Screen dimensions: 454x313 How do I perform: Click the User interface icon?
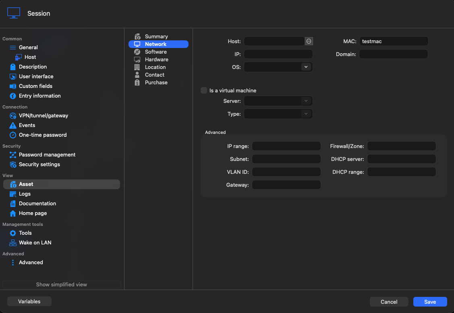click(13, 77)
